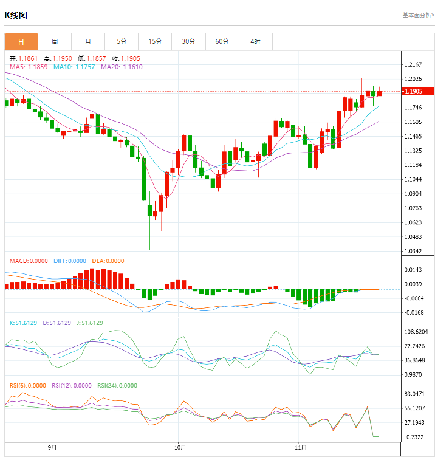Open the 基本面分析 link
435x463 pixels.
[x=417, y=15]
